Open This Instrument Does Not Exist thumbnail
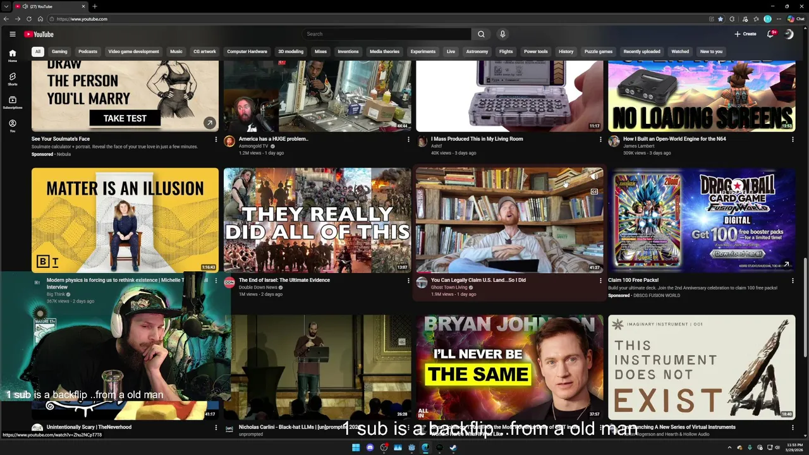The height and width of the screenshot is (455, 809). point(702,367)
